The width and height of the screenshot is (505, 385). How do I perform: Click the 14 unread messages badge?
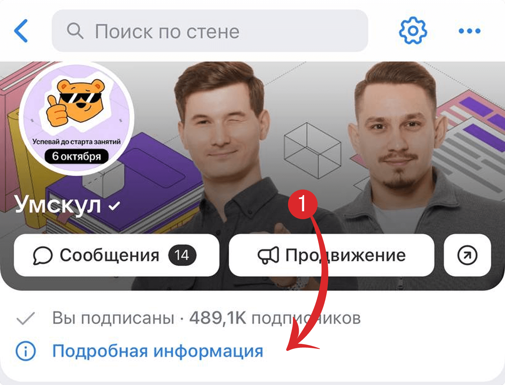pos(182,255)
